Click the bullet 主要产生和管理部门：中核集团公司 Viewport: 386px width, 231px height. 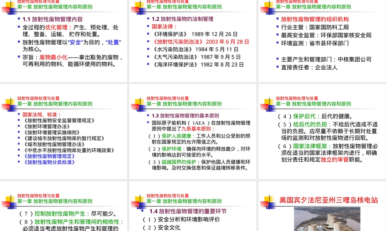tap(326, 59)
